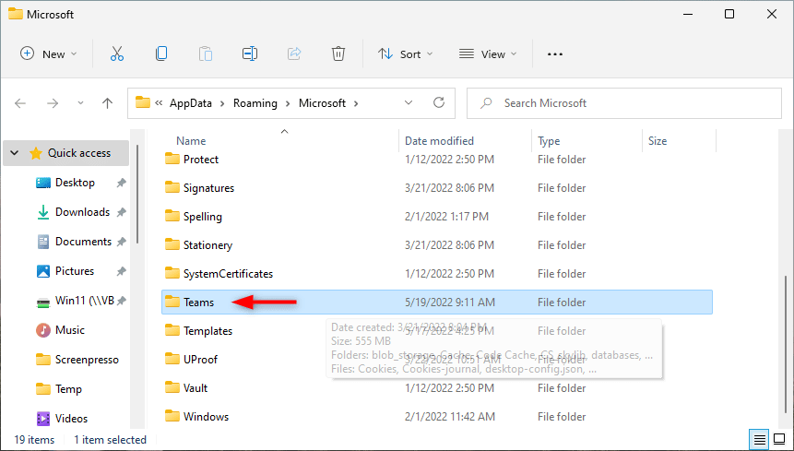Select the Templates folder row
The height and width of the screenshot is (451, 794).
tap(436, 331)
